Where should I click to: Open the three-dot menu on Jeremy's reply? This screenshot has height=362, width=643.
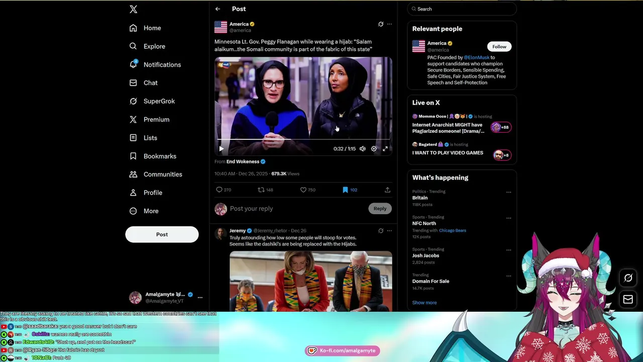point(389,231)
